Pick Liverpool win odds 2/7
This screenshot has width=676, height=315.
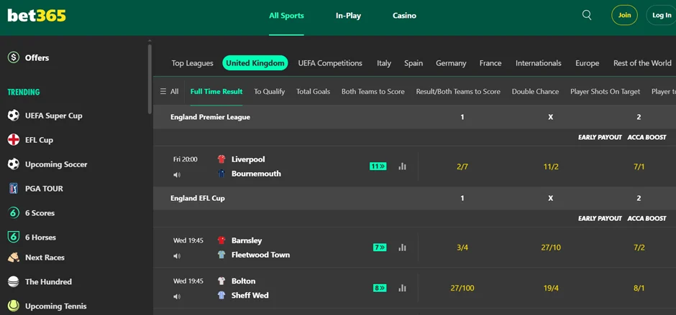coord(462,166)
